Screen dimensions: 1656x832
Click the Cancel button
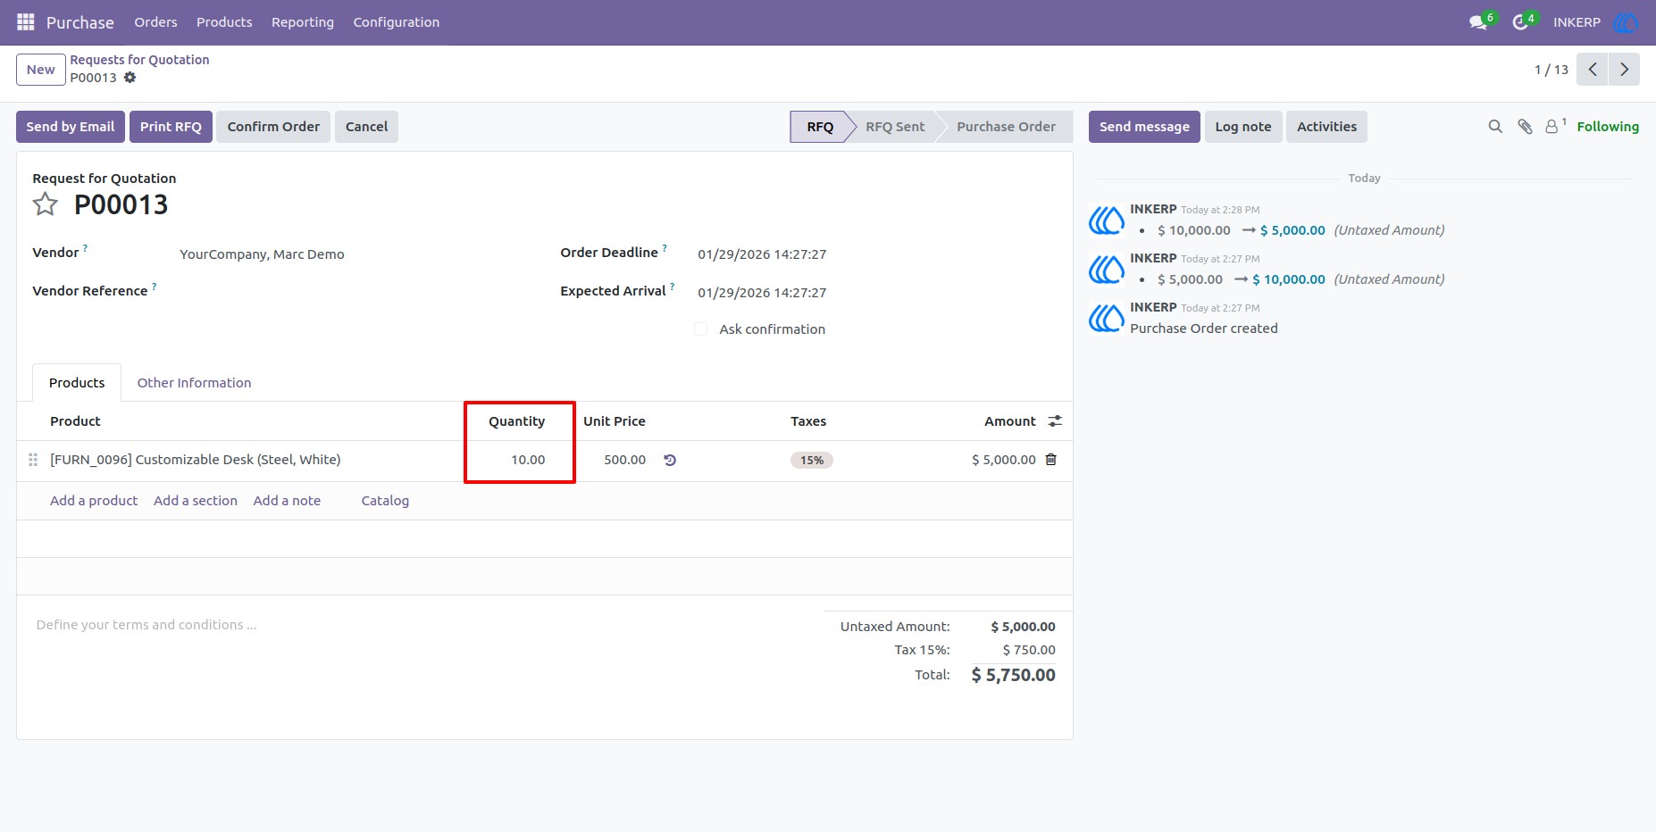(x=366, y=127)
